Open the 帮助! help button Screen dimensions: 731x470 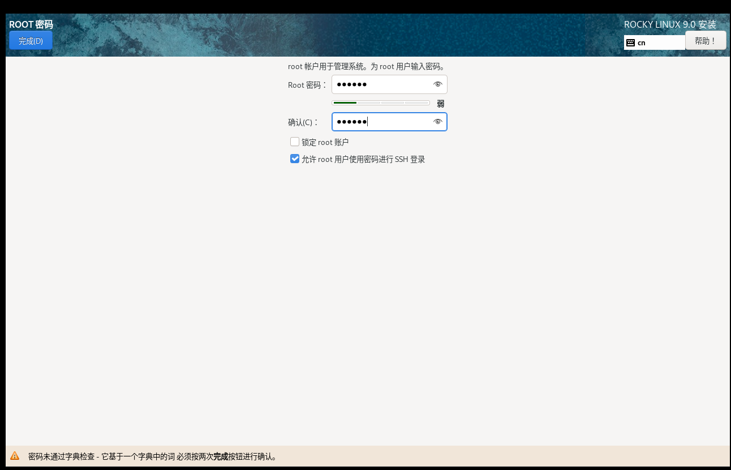click(x=705, y=41)
